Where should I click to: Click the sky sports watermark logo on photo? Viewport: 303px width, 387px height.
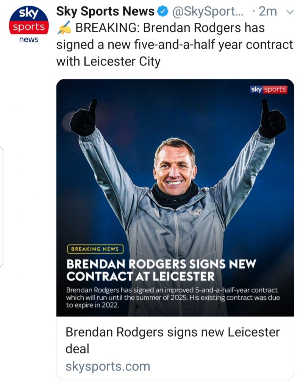(x=269, y=89)
